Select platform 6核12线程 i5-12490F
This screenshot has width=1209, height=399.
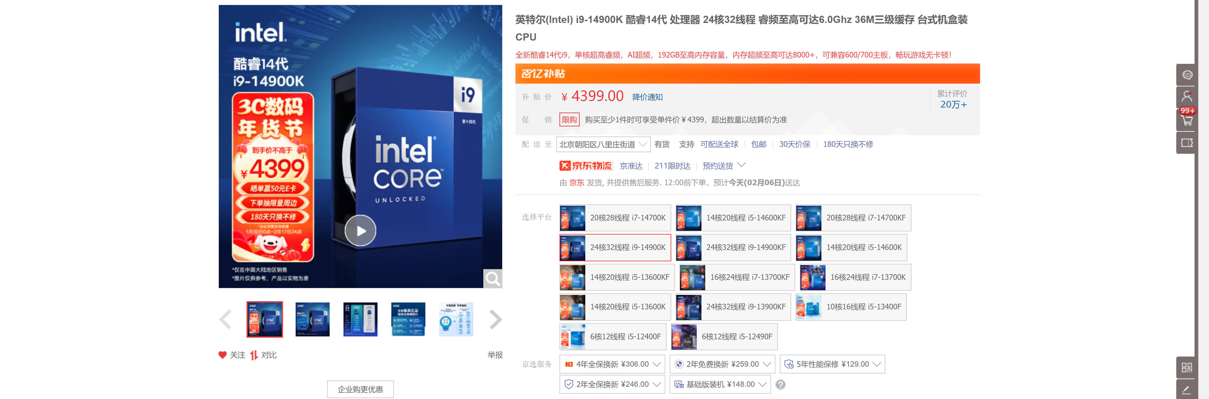[724, 337]
